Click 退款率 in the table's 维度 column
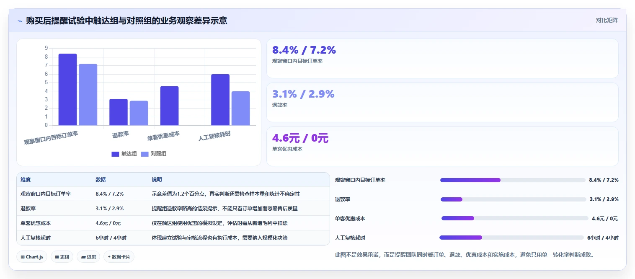 click(28, 209)
